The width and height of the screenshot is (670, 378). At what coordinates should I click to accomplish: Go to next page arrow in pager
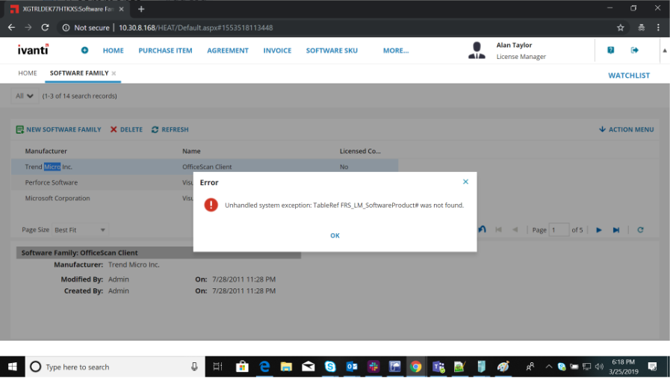coord(599,230)
